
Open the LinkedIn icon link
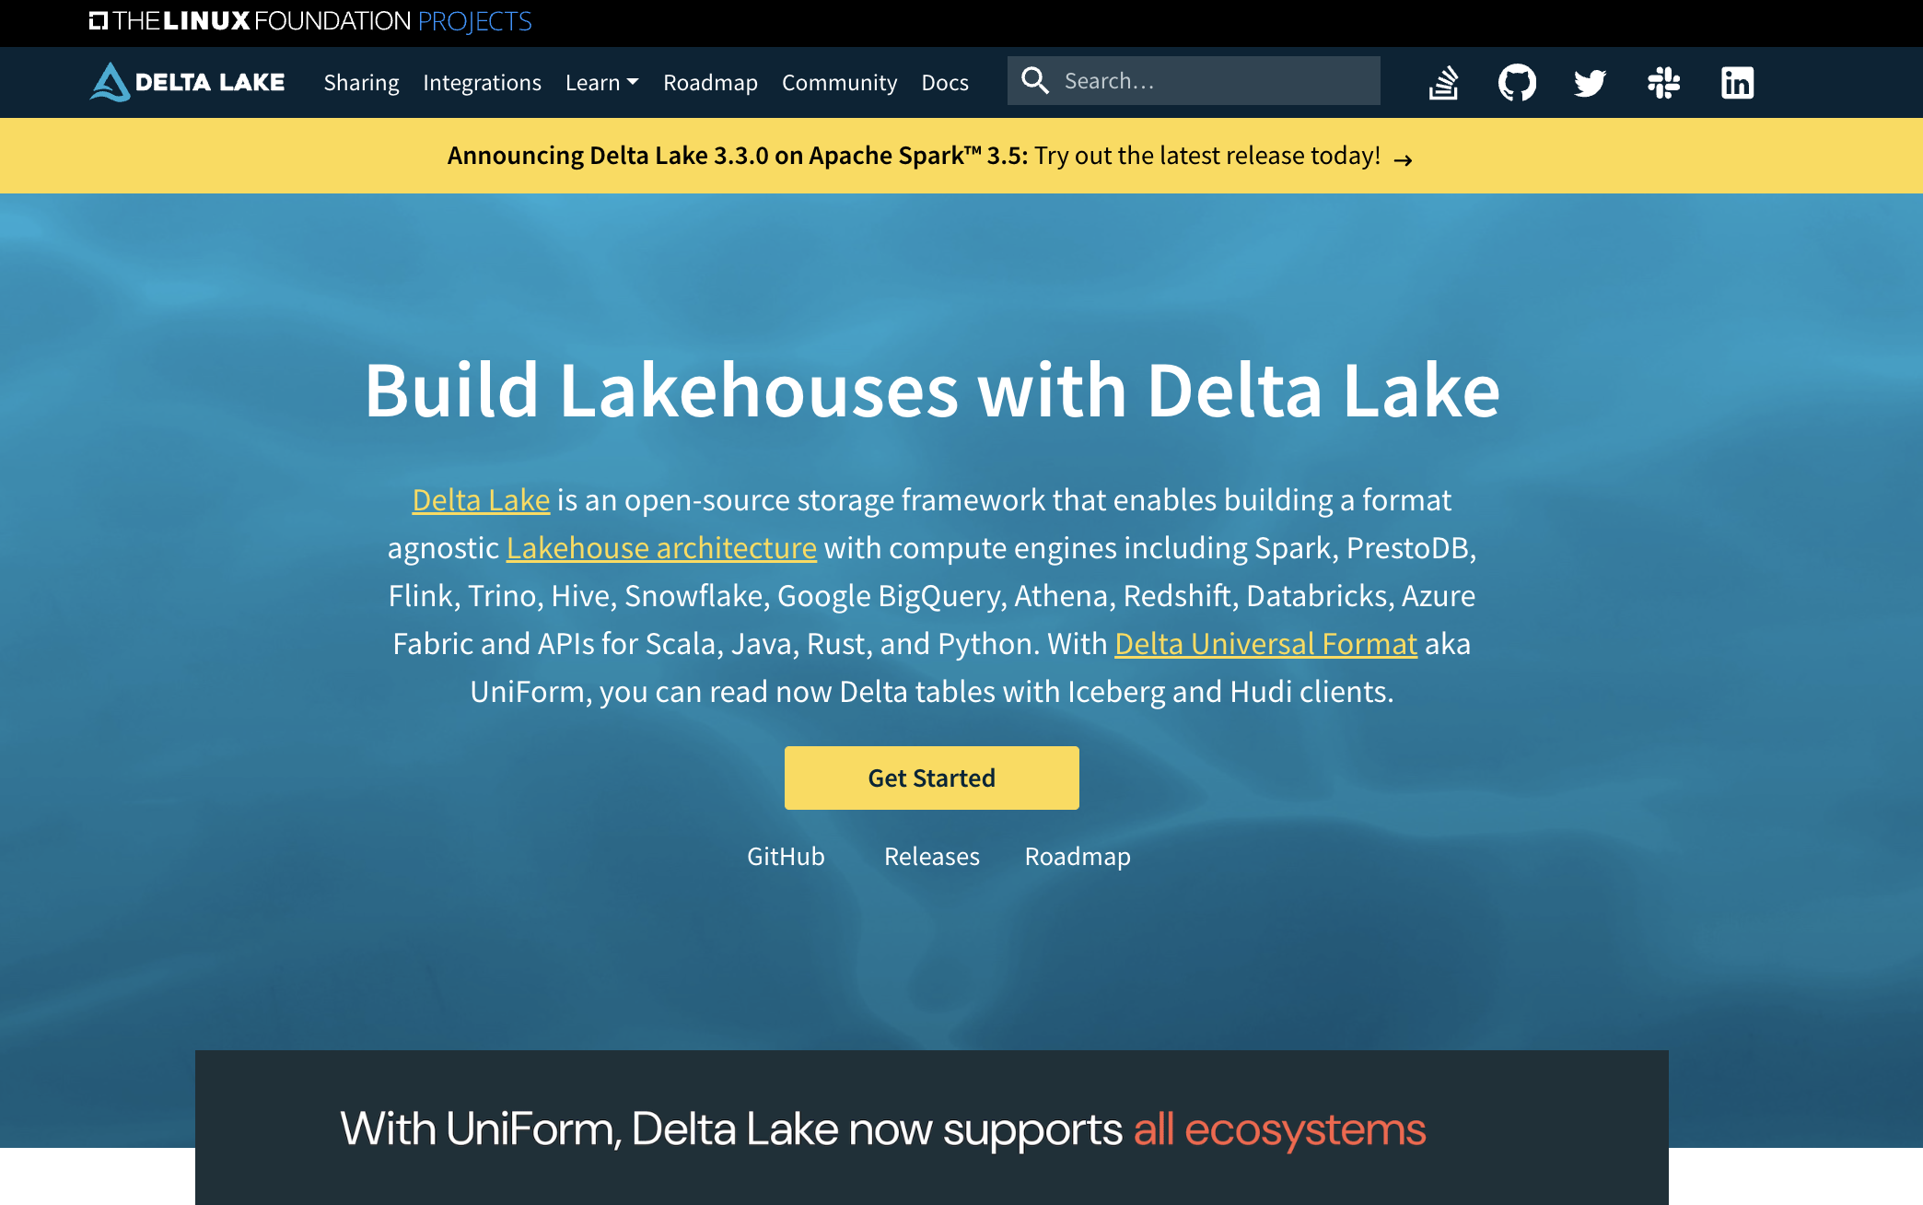click(1737, 82)
